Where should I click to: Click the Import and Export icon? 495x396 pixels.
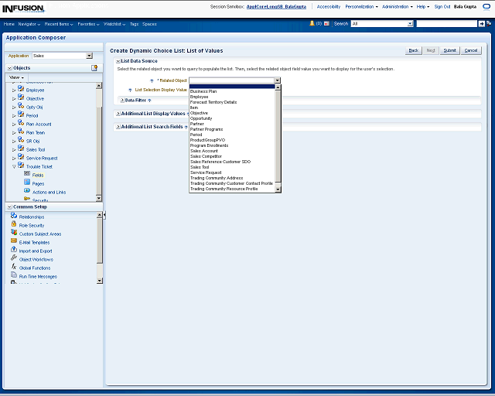[14, 251]
